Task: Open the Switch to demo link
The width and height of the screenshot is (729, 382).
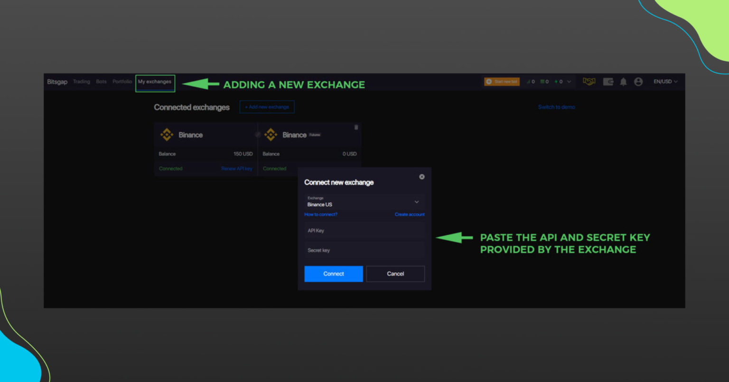Action: click(556, 107)
